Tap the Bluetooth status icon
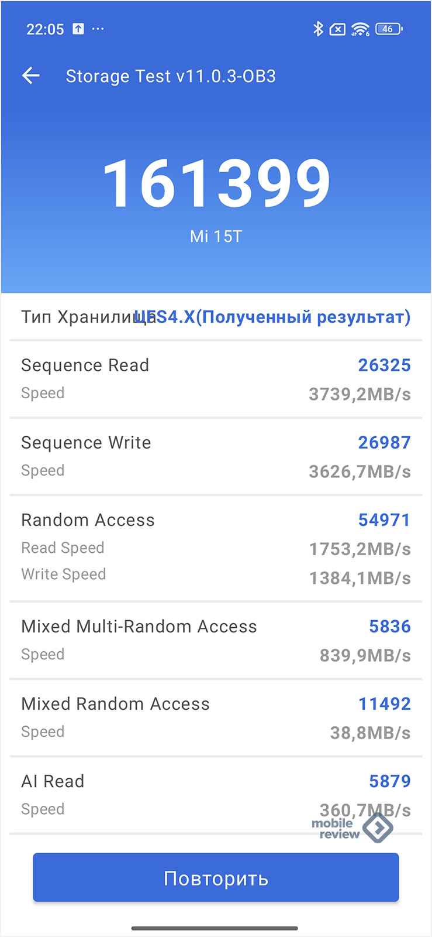The height and width of the screenshot is (937, 432). (318, 29)
